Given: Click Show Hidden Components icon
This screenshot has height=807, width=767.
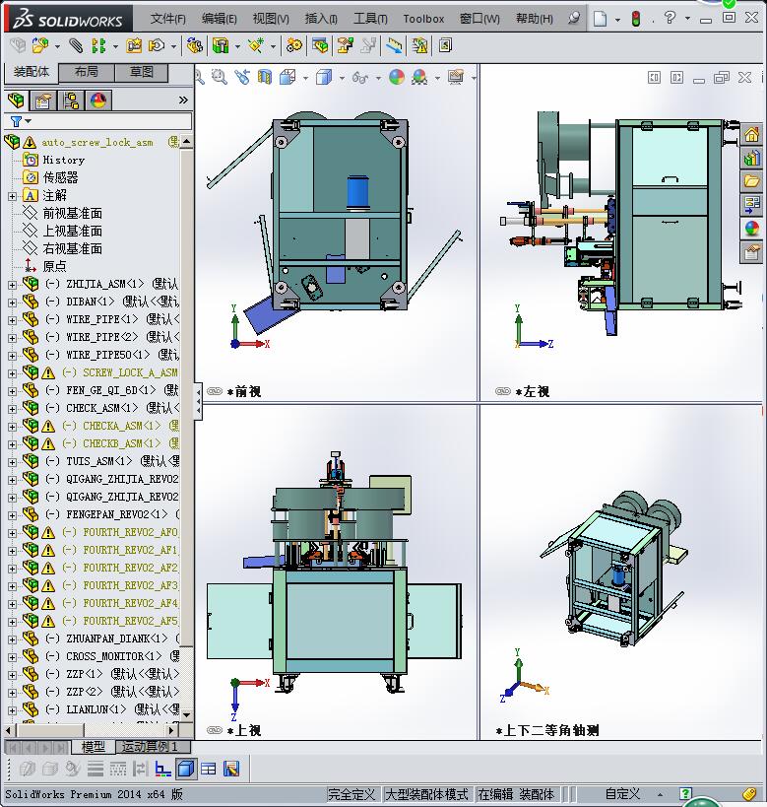Looking at the screenshot, I should (194, 45).
